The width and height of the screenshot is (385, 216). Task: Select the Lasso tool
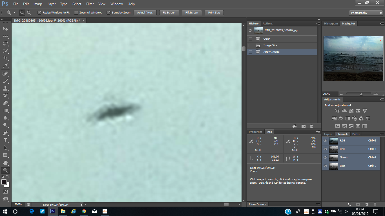5,44
